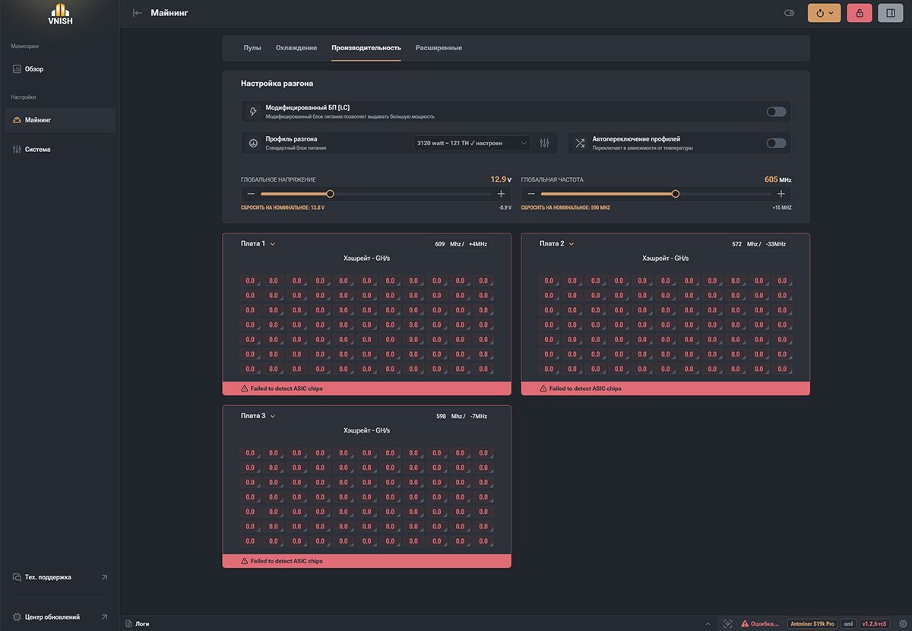Expand the Плата 1 dropdown chevron
Viewport: 912px width, 631px height.
pyautogui.click(x=272, y=244)
